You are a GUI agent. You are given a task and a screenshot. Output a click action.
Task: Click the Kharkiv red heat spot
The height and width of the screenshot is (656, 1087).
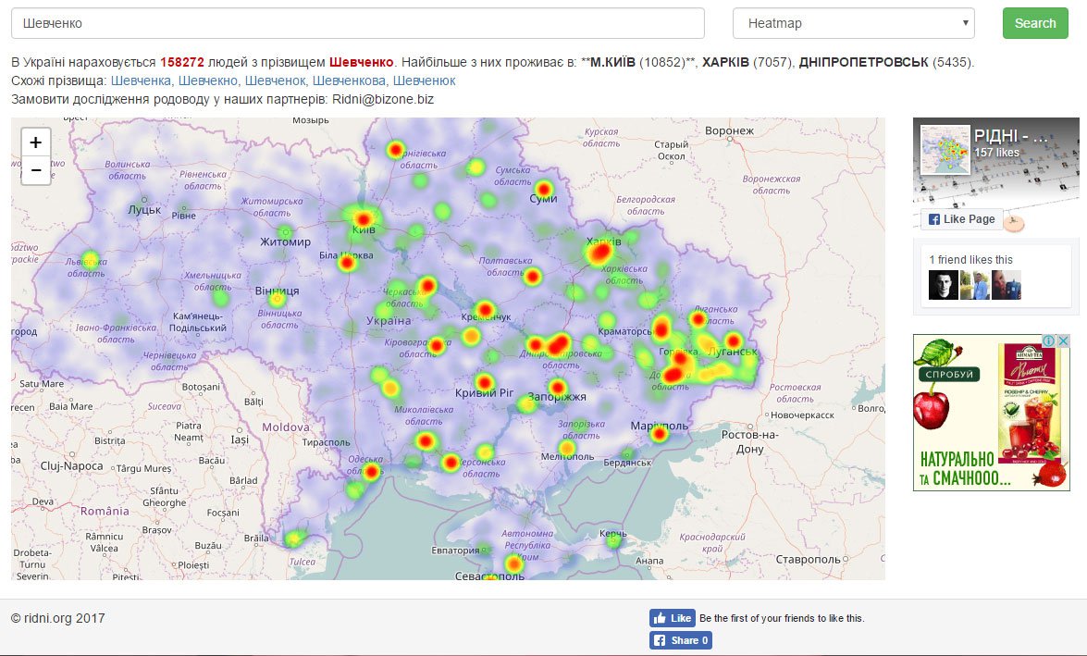point(601,251)
